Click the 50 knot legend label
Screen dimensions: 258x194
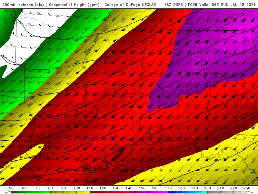(11, 188)
